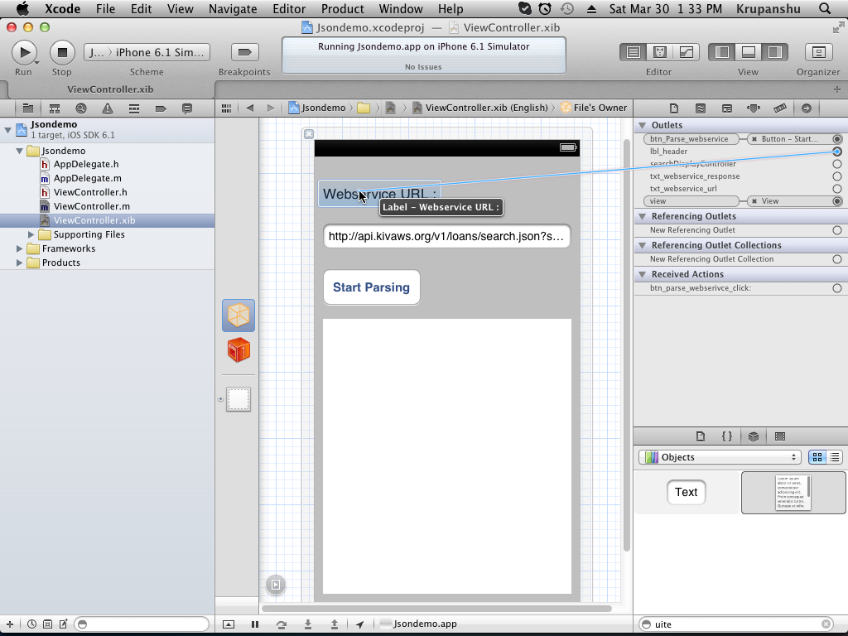This screenshot has height=636, width=848.
Task: Expand the Frameworks folder
Action: [20, 248]
